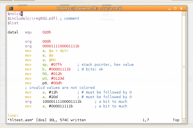Click the operand 'R0, #012h'
The width and height of the screenshot is (193, 128).
[52, 74]
